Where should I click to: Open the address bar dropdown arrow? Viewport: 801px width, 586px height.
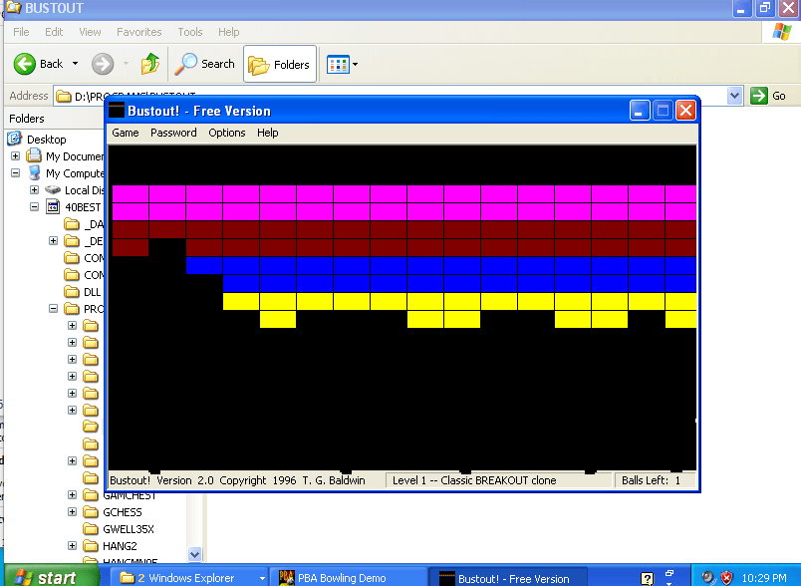coord(735,96)
